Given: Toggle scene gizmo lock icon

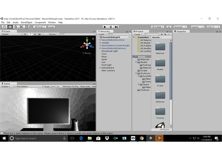Looking at the screenshot, I should click(93, 39).
